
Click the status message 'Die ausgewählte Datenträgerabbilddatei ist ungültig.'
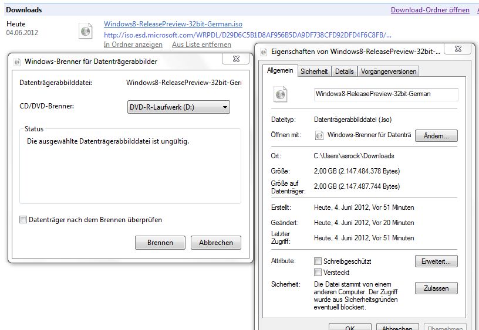108,141
